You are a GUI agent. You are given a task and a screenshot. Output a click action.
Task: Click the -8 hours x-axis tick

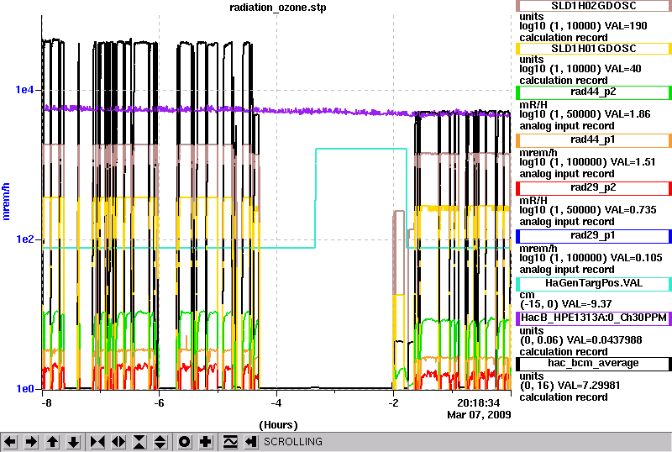(x=46, y=403)
